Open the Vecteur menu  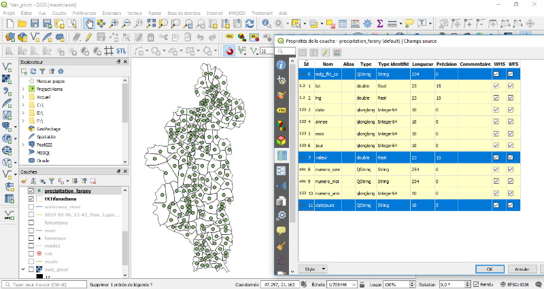[135, 13]
